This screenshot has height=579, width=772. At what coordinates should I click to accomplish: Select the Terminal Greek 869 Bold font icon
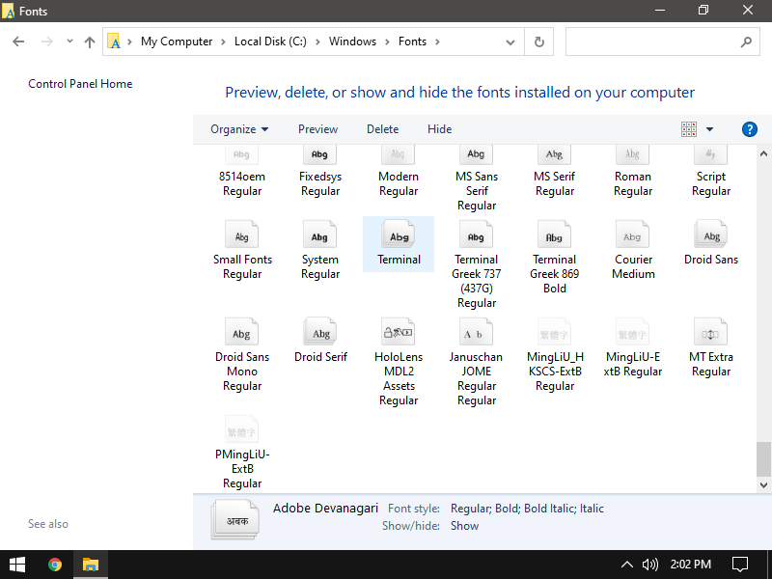point(554,234)
